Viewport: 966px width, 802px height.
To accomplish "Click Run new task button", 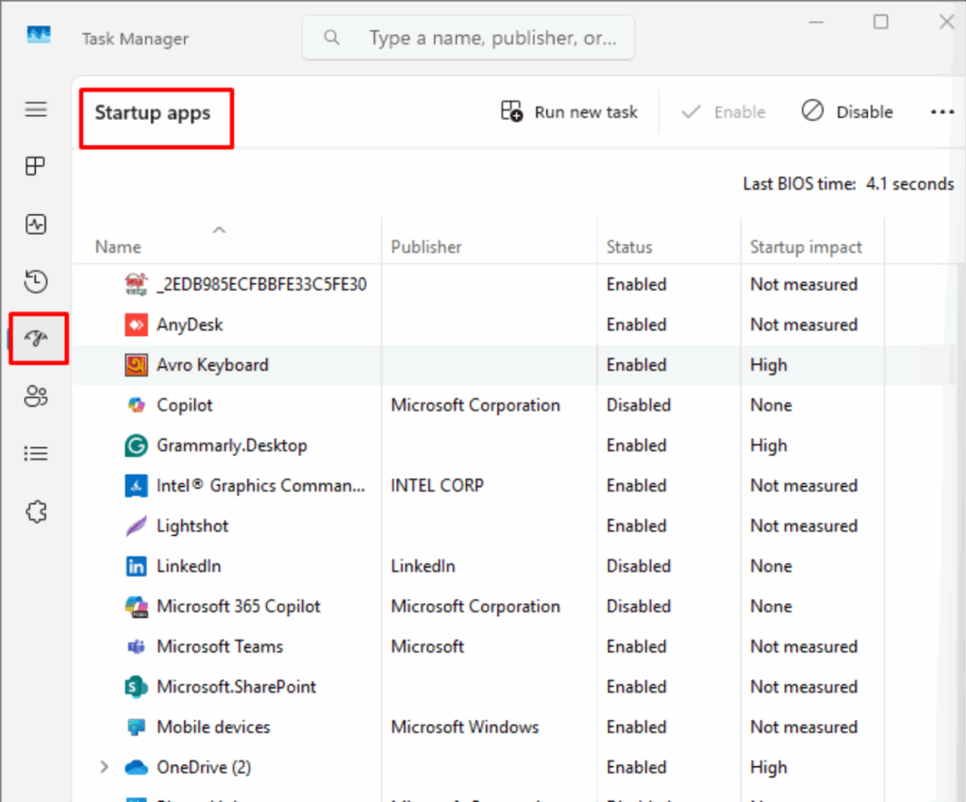I will 569,112.
